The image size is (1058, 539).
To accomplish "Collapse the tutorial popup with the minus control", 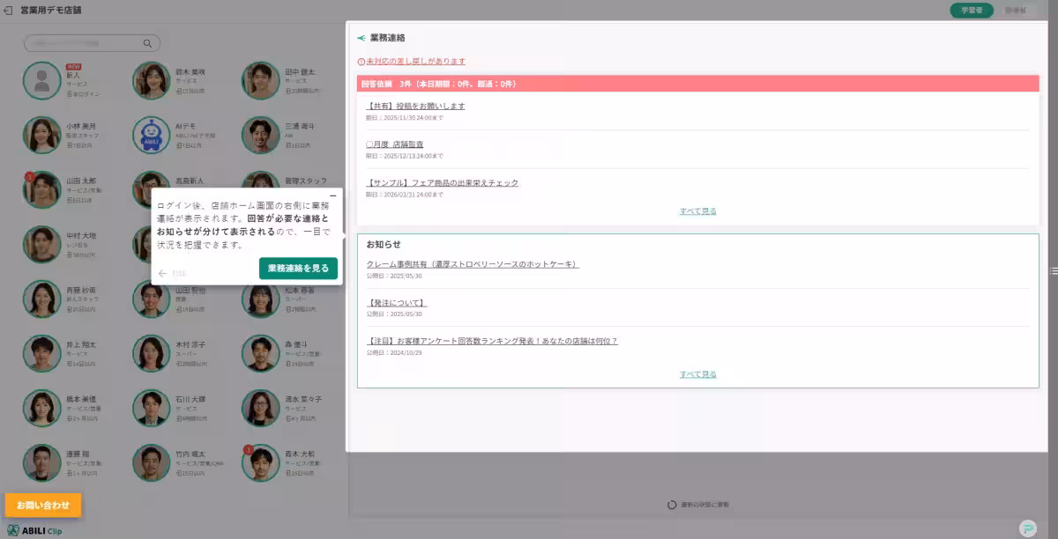I will tap(333, 195).
